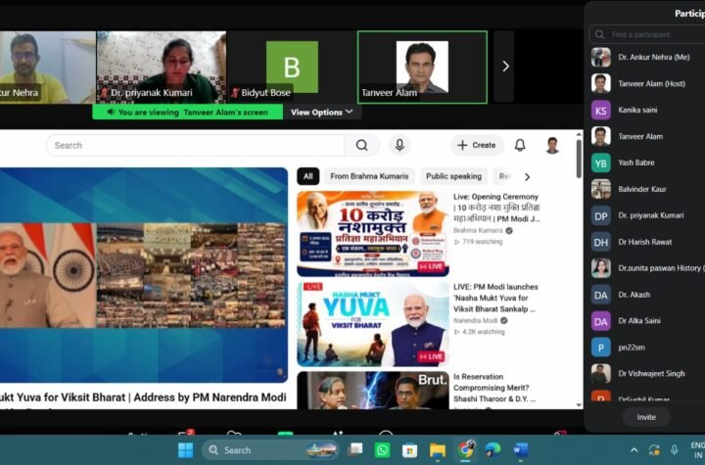Expand View Options dropdown
Screen dimensions: 705x465
click(x=321, y=112)
